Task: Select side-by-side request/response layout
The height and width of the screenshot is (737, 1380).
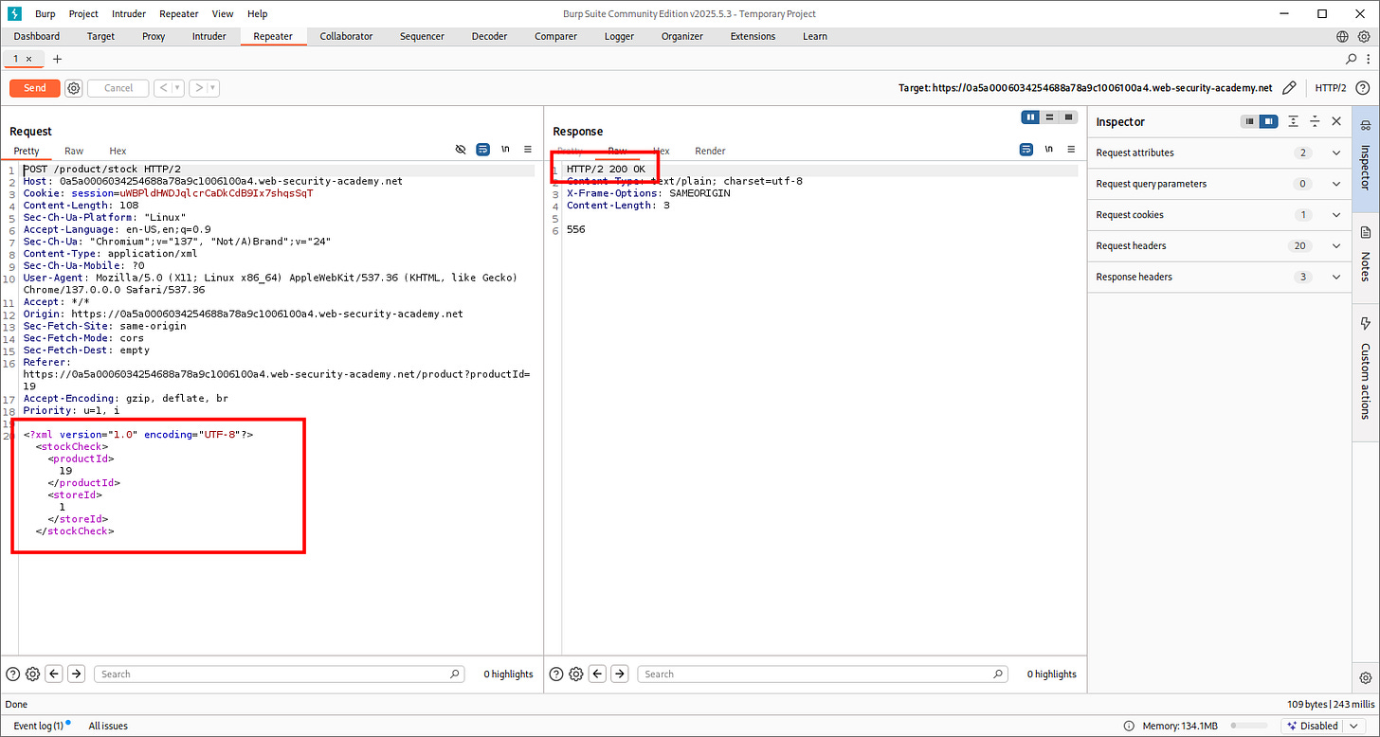Action: [1031, 117]
